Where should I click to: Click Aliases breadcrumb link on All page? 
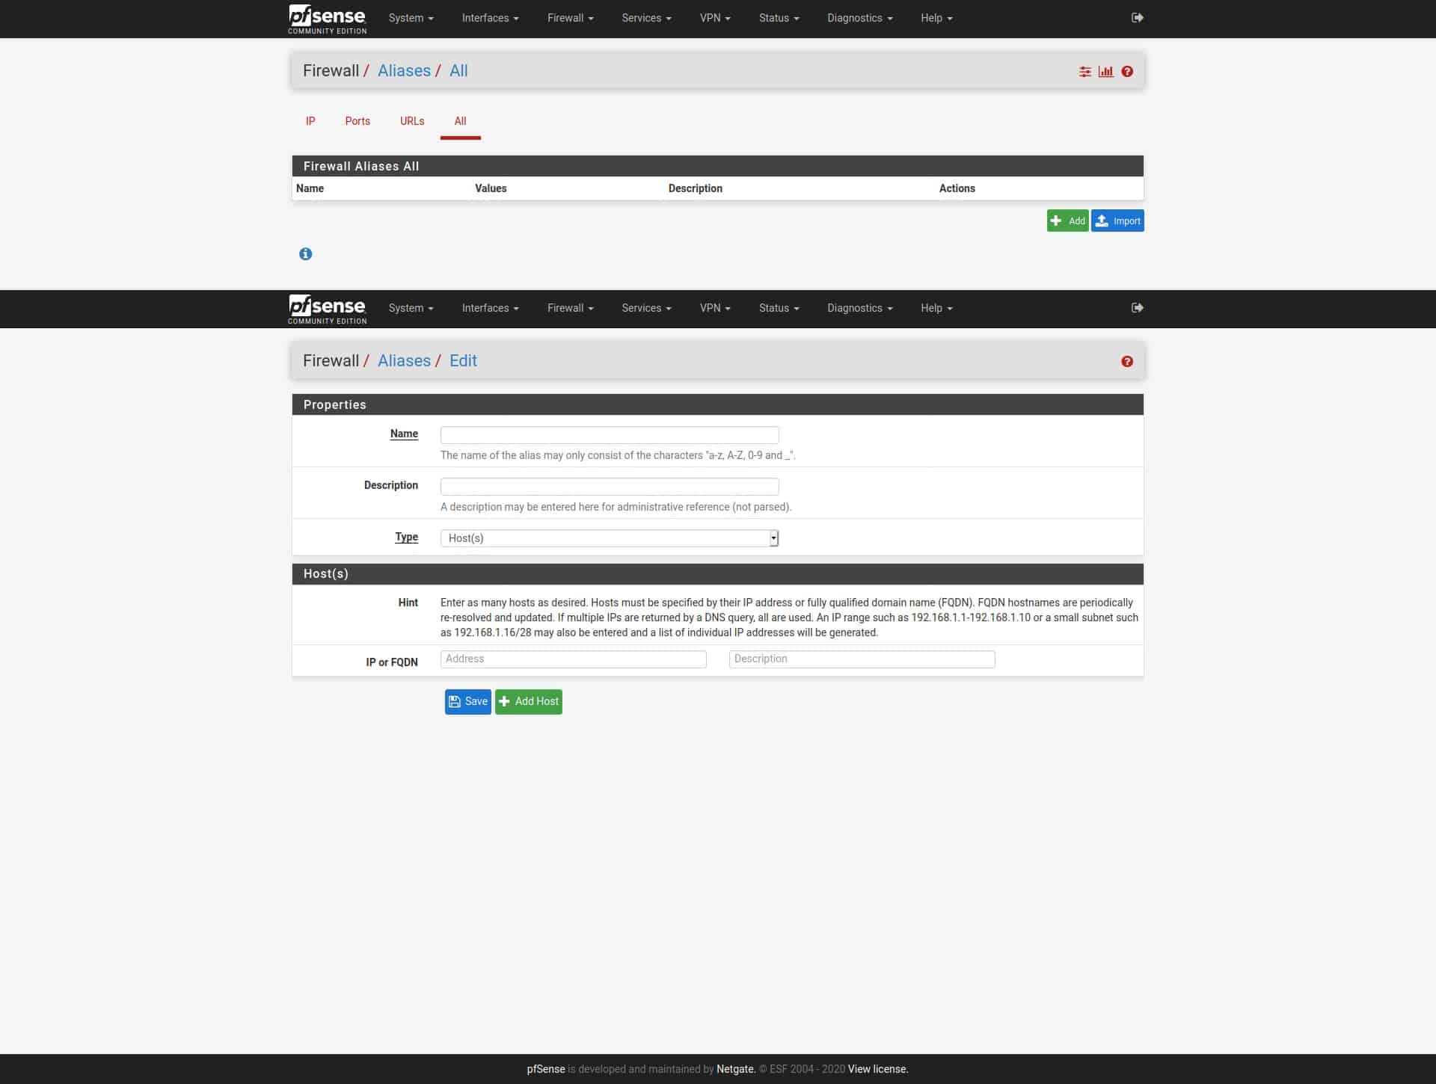pyautogui.click(x=404, y=71)
